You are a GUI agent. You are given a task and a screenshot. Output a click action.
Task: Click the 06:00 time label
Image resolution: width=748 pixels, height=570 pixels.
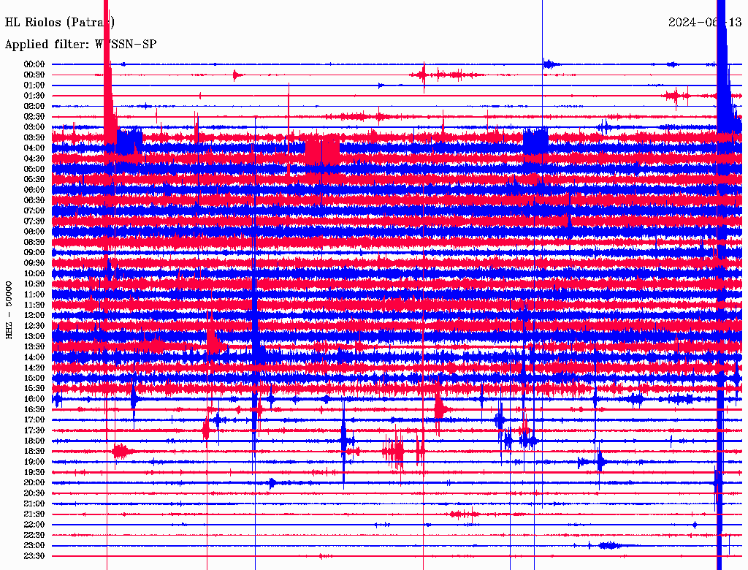pyautogui.click(x=34, y=189)
